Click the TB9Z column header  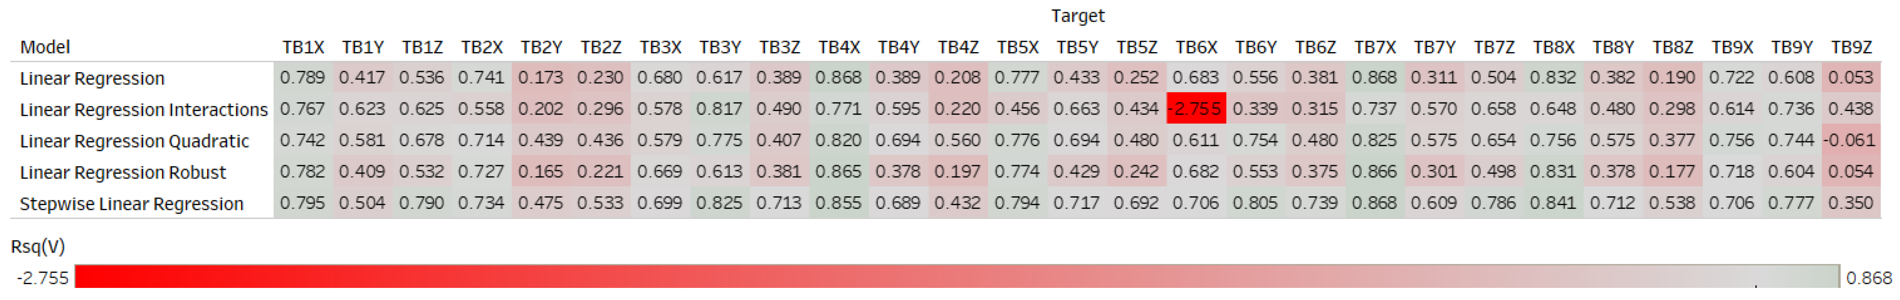point(1851,47)
